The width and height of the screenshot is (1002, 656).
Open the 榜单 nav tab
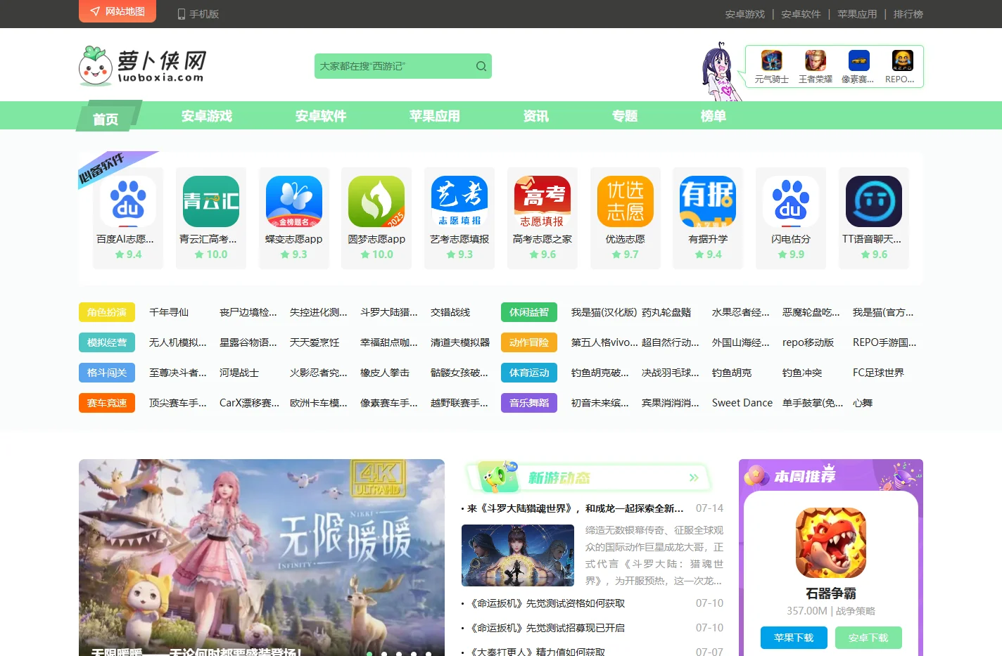coord(714,116)
